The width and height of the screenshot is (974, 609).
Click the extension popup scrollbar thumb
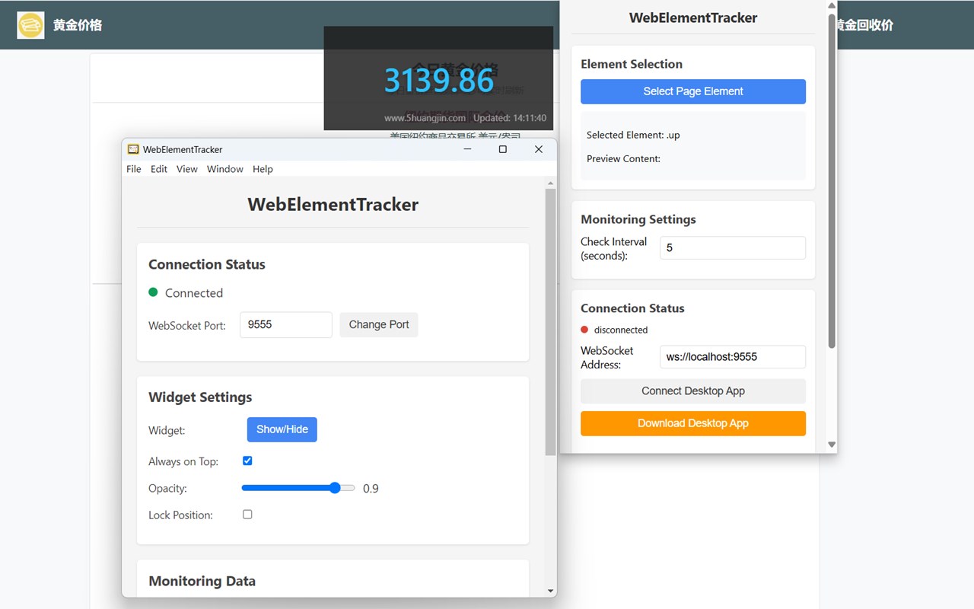click(832, 181)
